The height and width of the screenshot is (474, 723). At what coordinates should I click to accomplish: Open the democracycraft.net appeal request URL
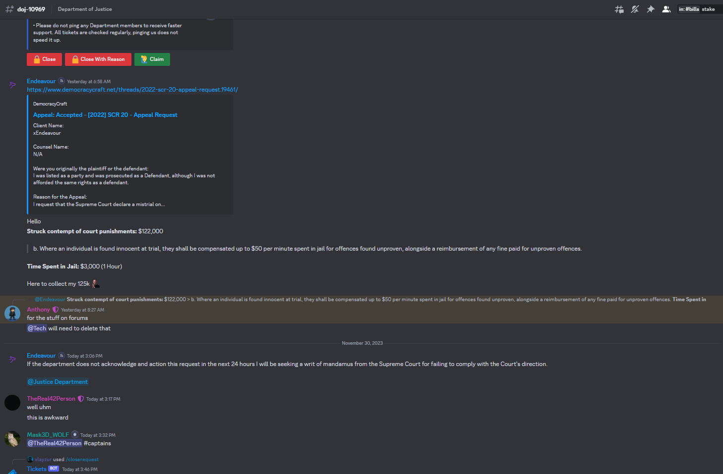coord(132,90)
